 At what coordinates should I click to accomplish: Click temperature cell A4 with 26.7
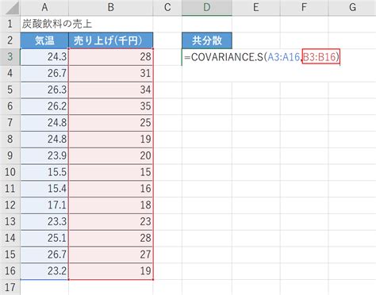pos(44,73)
